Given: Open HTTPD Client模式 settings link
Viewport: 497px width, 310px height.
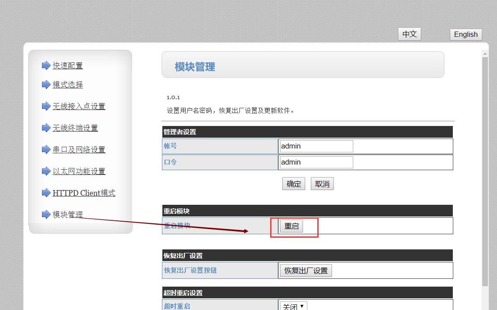Looking at the screenshot, I should (84, 193).
